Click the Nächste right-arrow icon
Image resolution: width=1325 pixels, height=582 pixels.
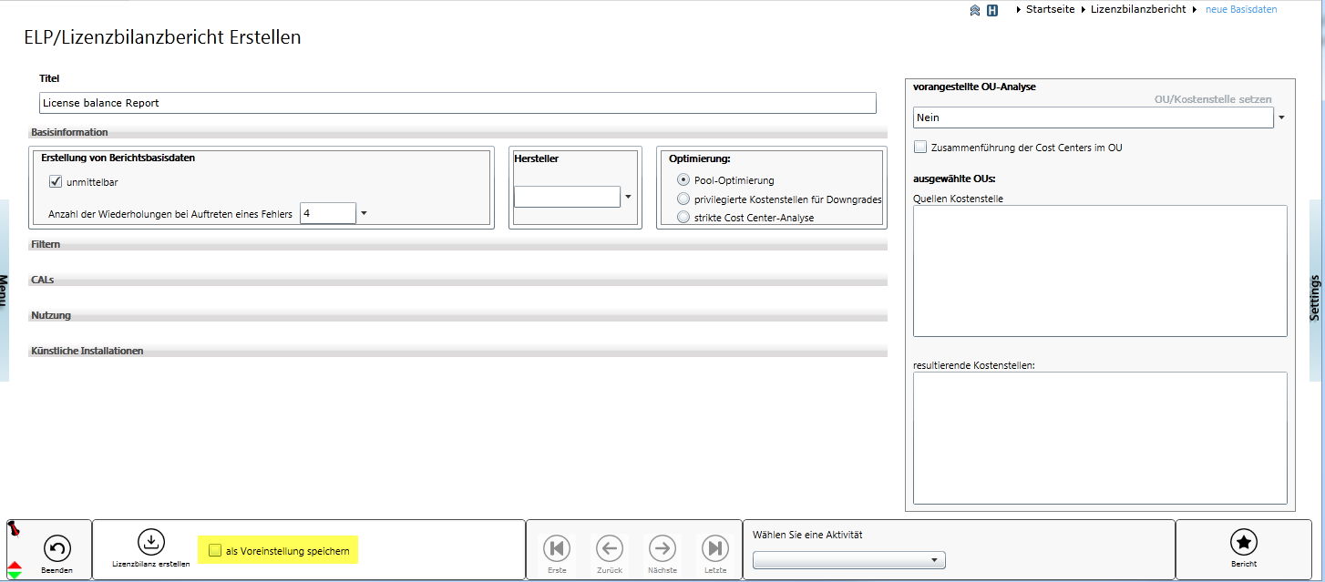click(x=662, y=548)
